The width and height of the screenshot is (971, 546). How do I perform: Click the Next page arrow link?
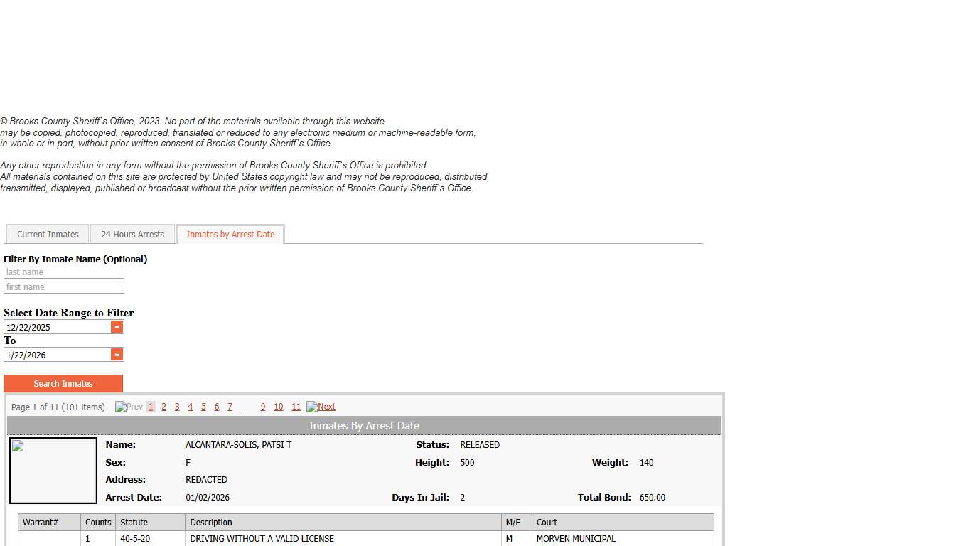[321, 407]
